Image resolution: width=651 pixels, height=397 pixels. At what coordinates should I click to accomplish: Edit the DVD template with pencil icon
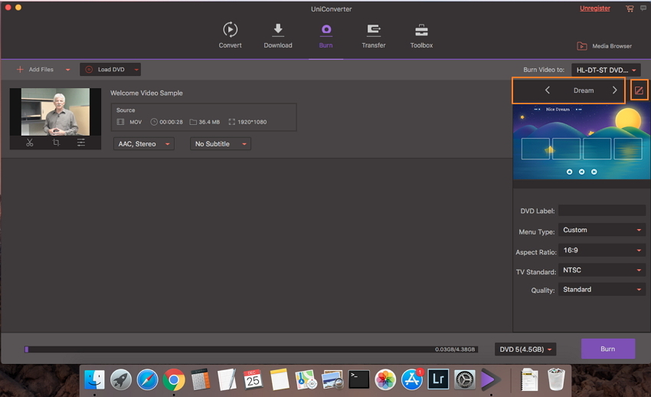(x=639, y=90)
